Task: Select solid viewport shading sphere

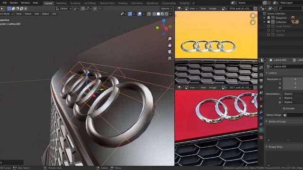Action: 158,14
